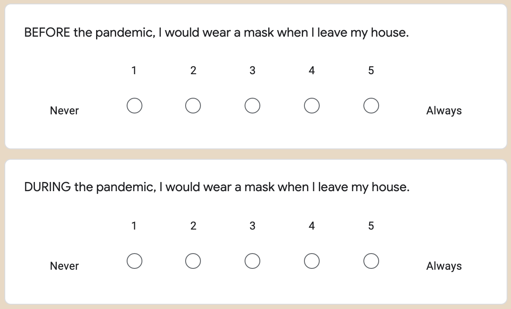The height and width of the screenshot is (309, 511).
Task: Select rating 3 for BEFORE the pandemic question
Action: click(252, 106)
